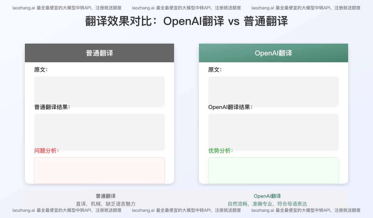Focus the box under 普通翻译结果
Image resolution: width=373 pixels, height=218 pixels.
tap(99, 132)
